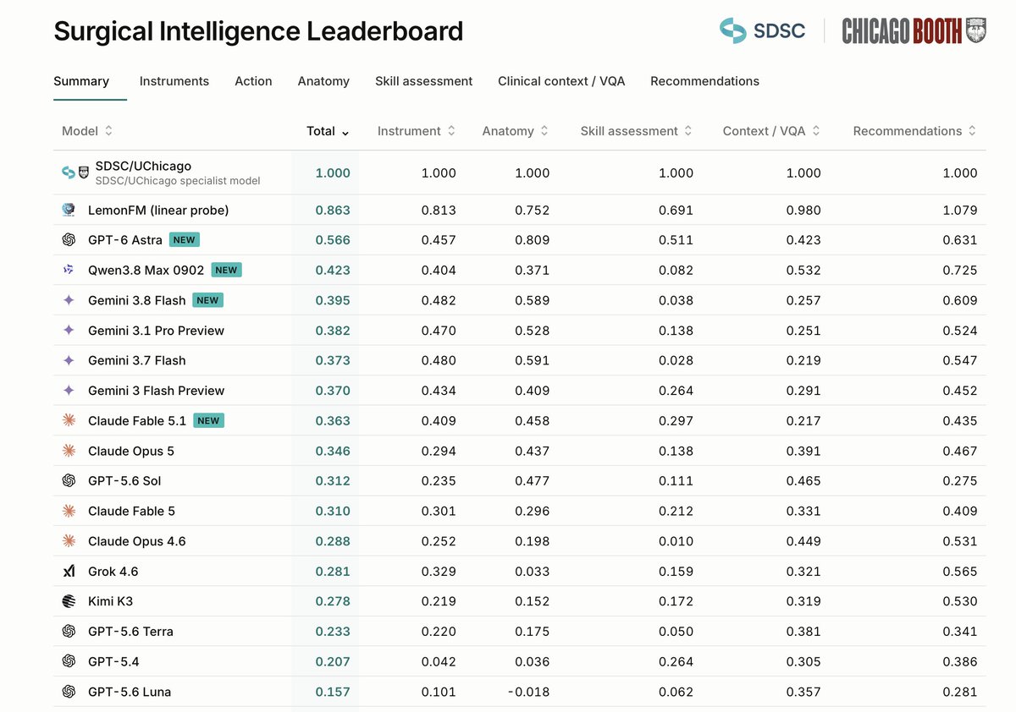Sort the table by Model column
The image size is (1016, 712).
tap(87, 131)
